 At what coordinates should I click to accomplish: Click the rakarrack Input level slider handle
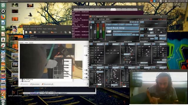pyautogui.click(x=95, y=32)
